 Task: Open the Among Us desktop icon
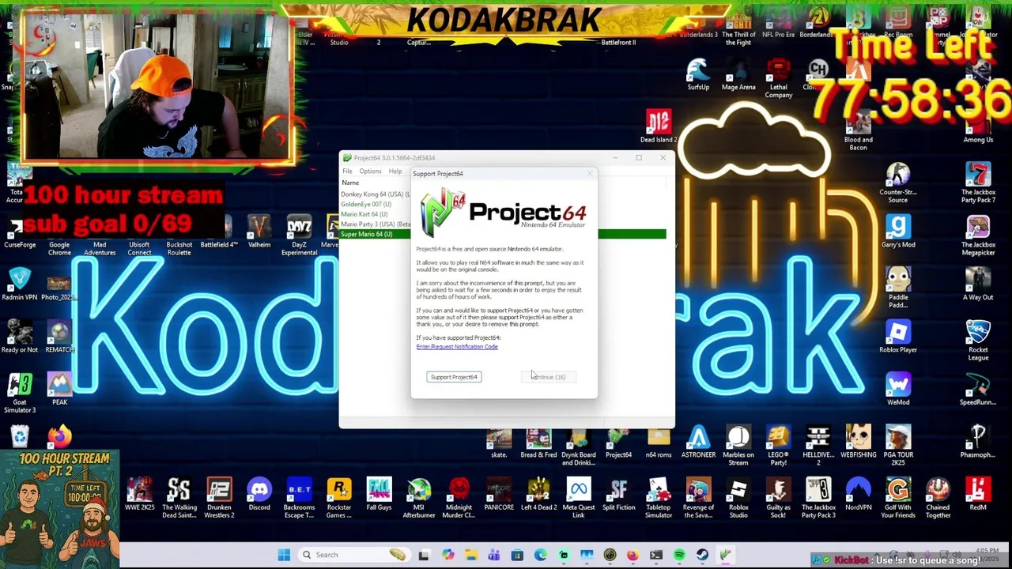978,127
